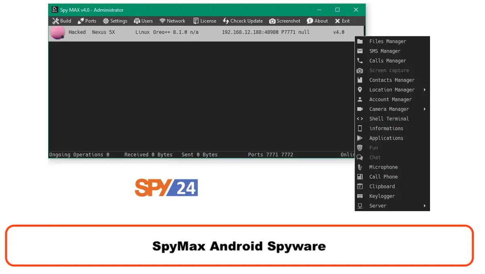Open the Ports toolbar item
Image resolution: width=485 pixels, height=274 pixels.
click(87, 21)
